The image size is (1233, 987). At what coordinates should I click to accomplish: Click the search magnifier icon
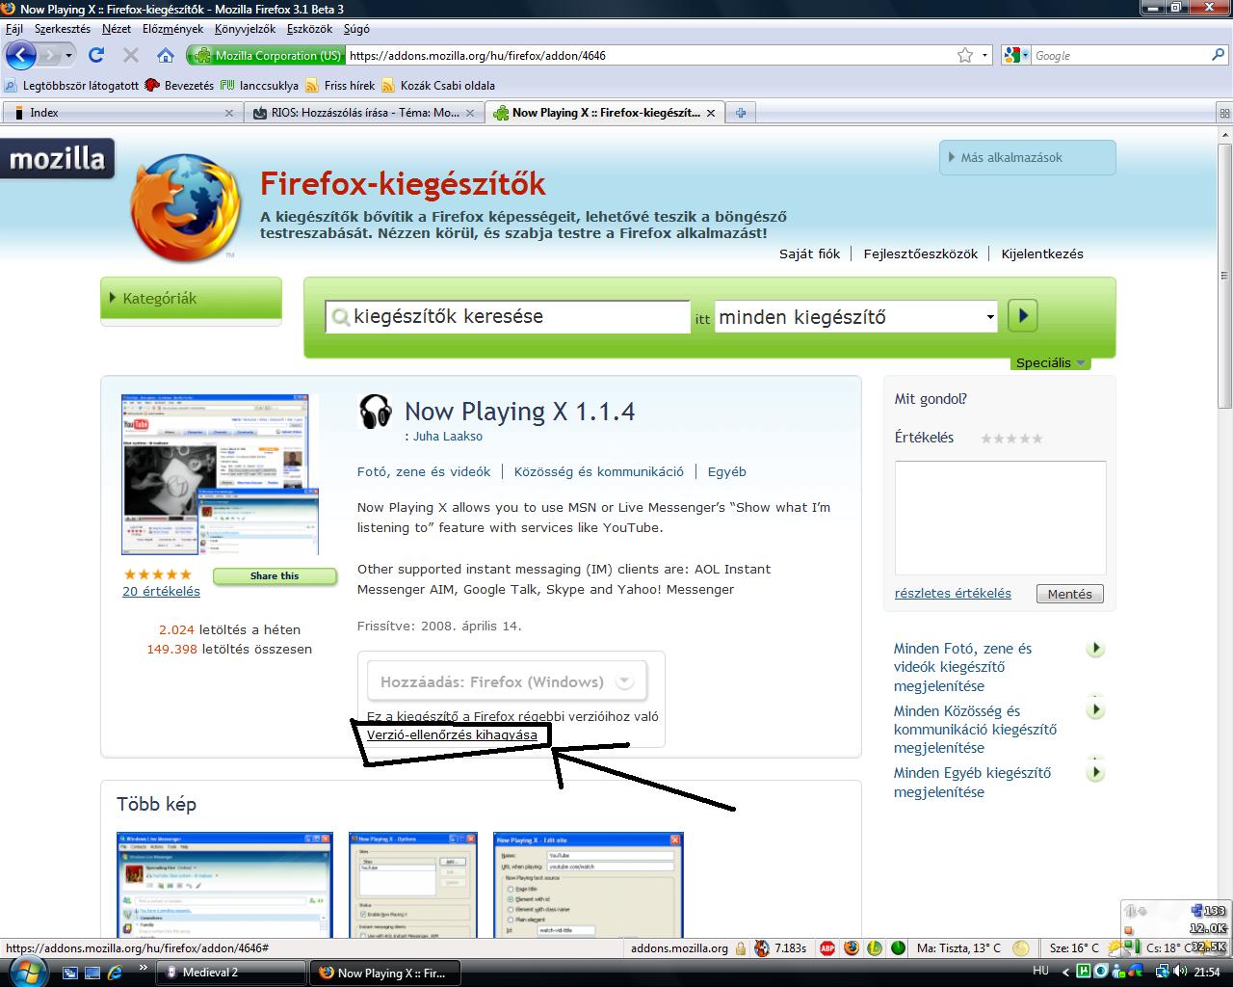(1218, 55)
